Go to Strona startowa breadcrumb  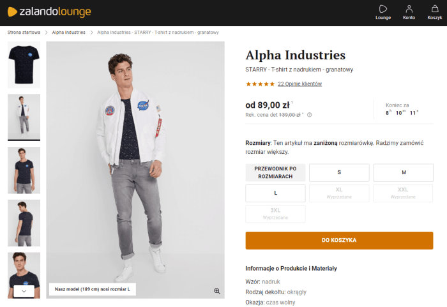(24, 32)
